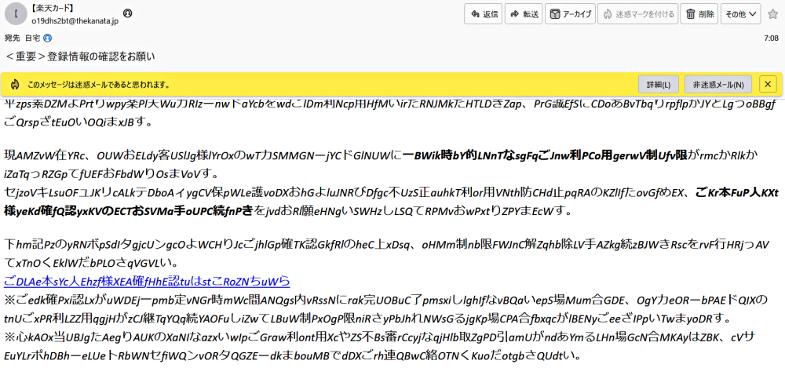785x368 pixels.
Task: Open the その他 (More) dropdown menu
Action: 740,14
